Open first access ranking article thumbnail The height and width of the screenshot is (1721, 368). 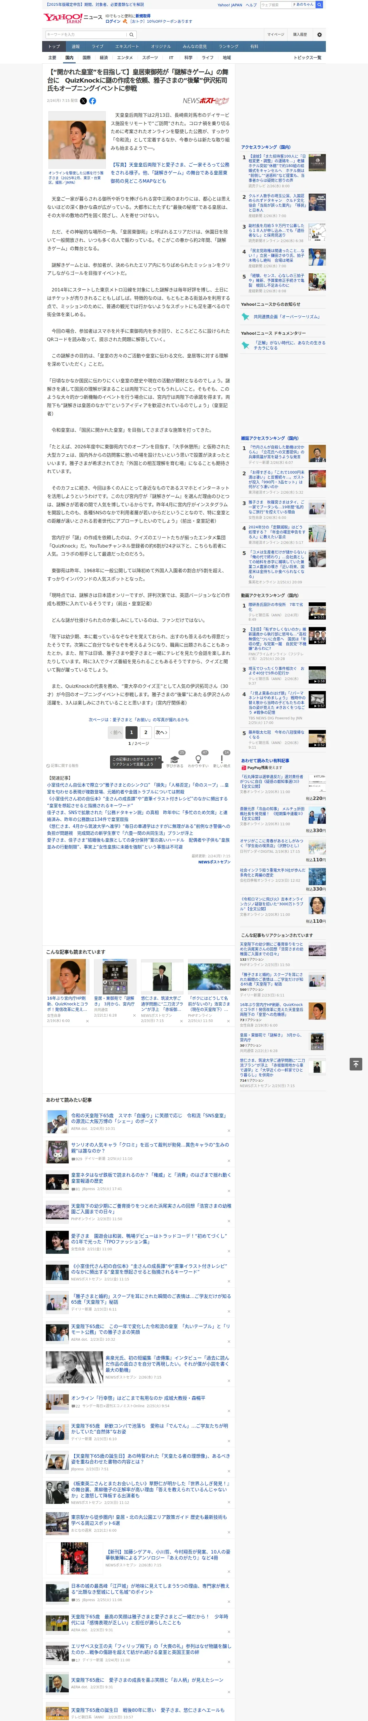(317, 162)
